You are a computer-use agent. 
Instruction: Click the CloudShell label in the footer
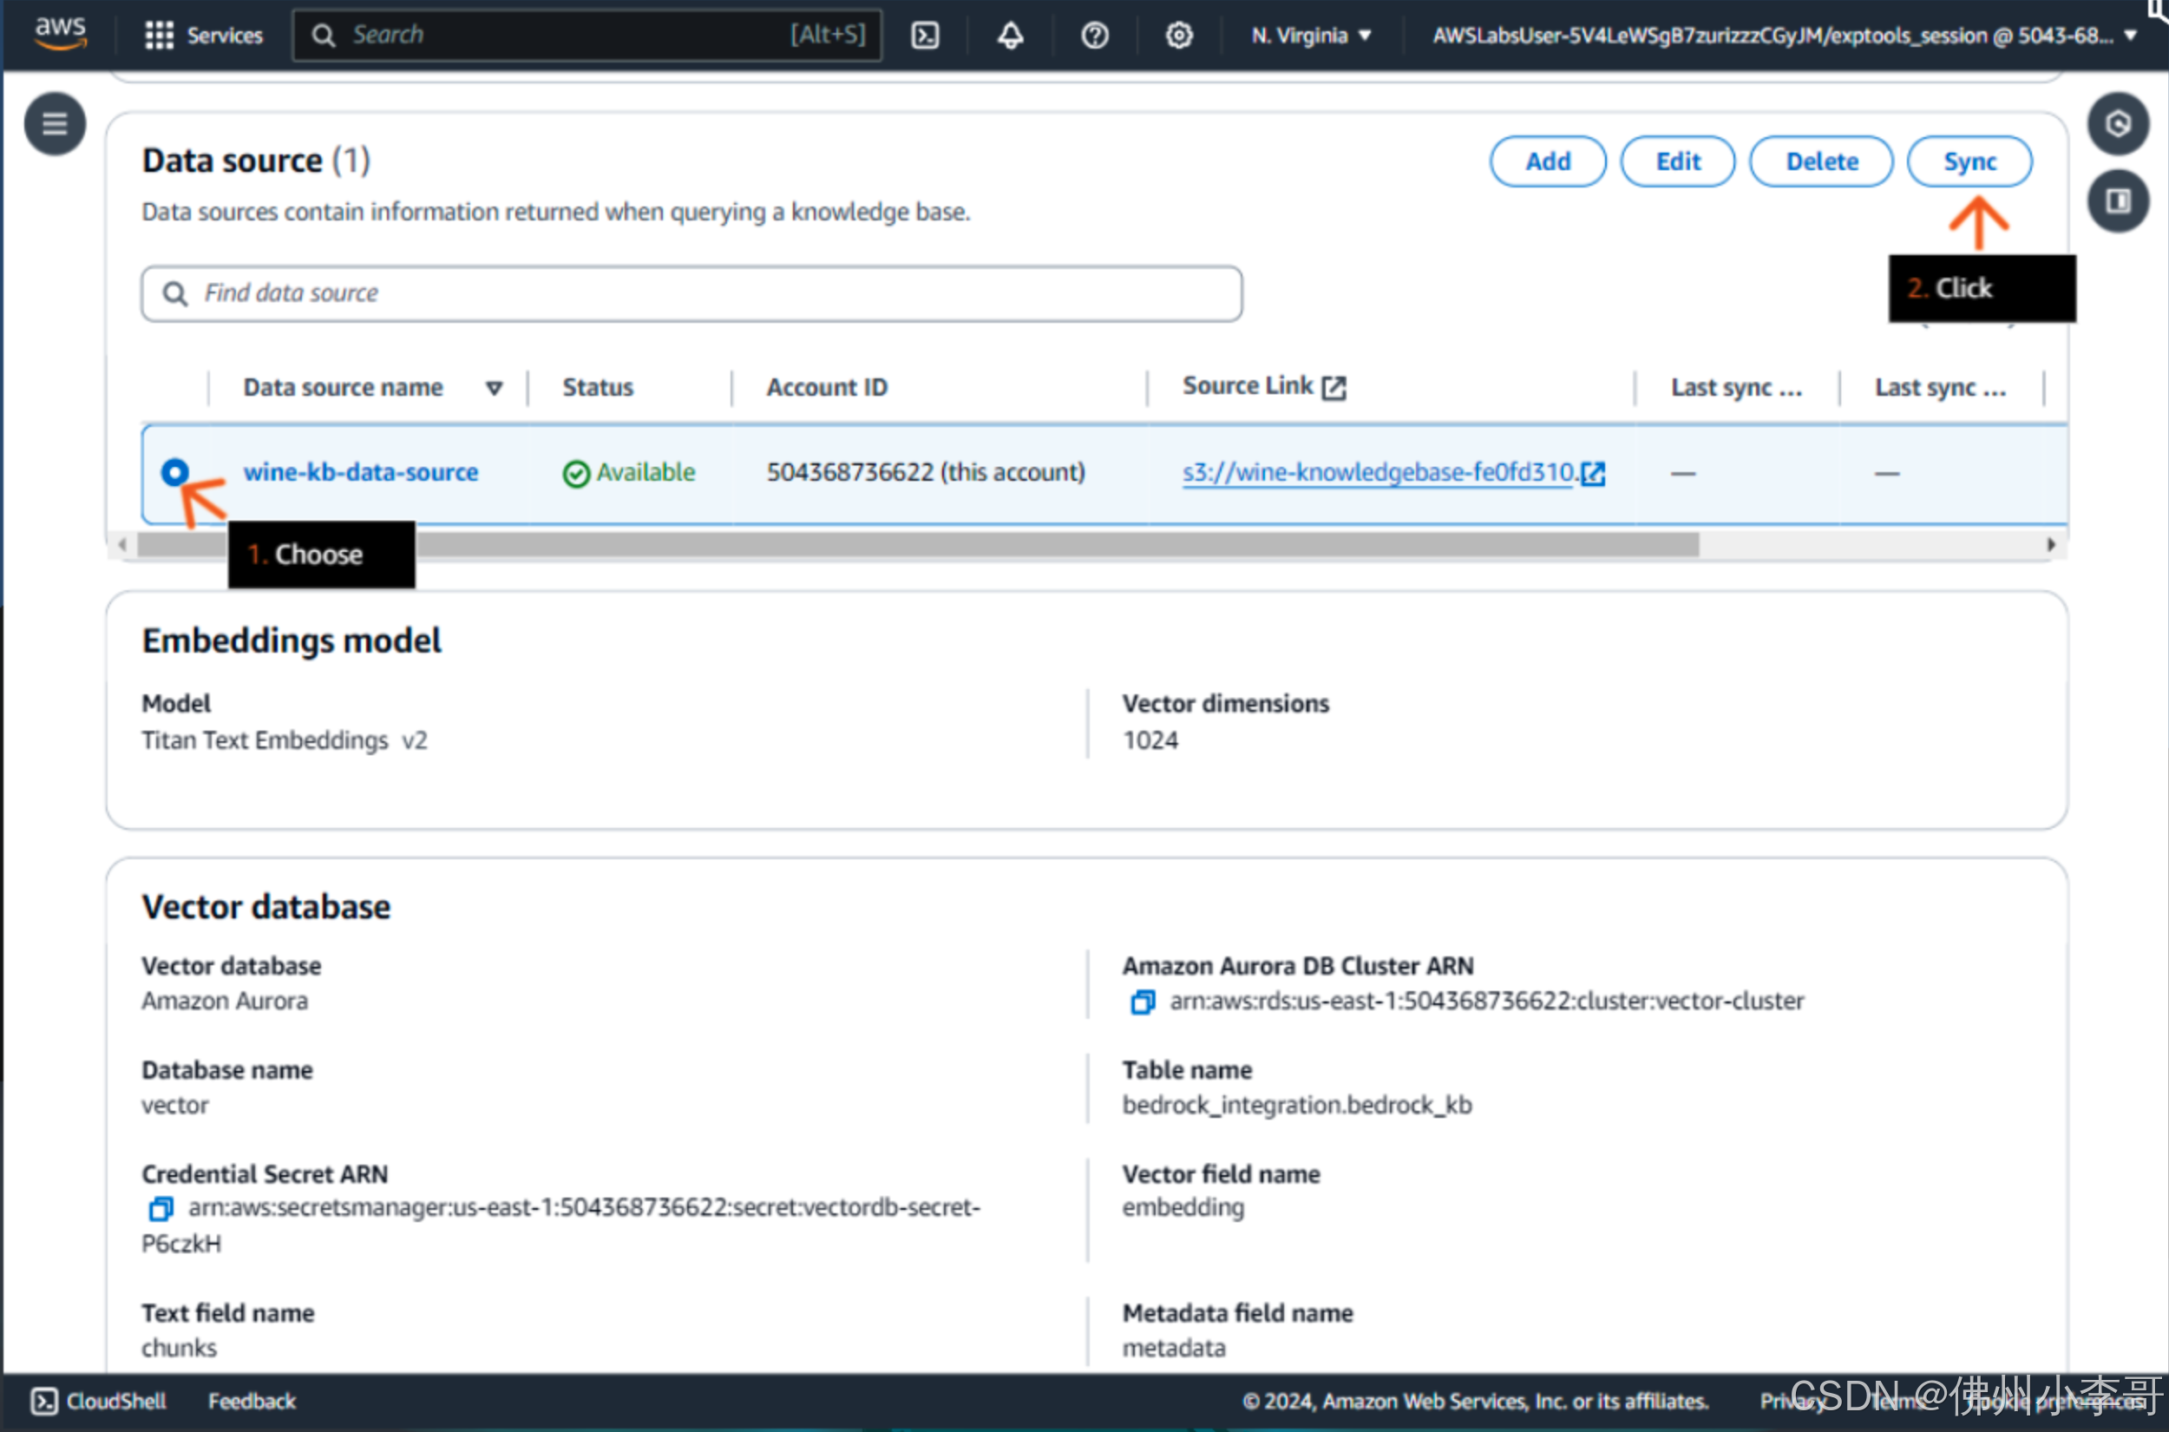(x=116, y=1401)
